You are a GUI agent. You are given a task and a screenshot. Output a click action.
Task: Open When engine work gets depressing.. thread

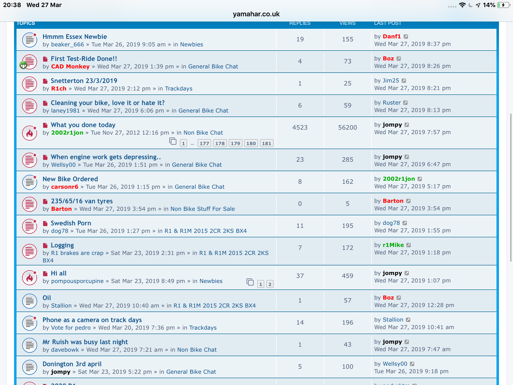tap(106, 157)
